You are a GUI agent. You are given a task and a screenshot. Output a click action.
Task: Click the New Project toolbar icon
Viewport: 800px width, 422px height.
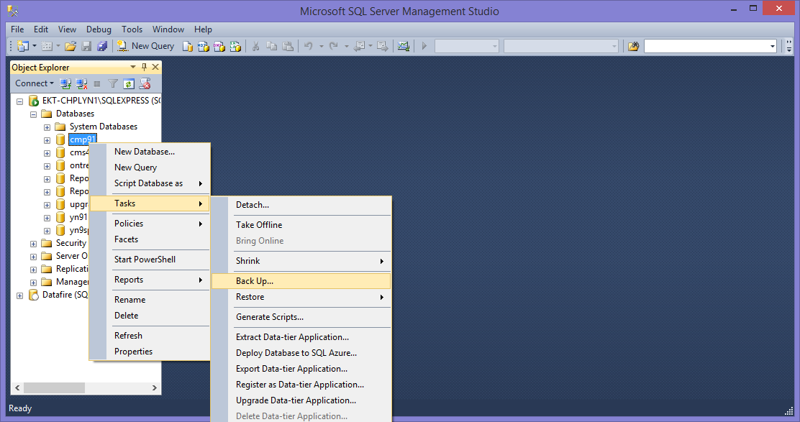(x=23, y=47)
